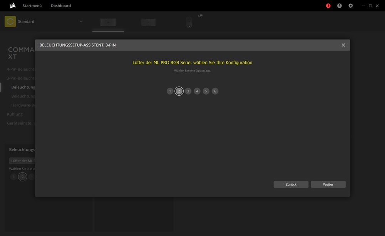Go to the Startmenü tab
The height and width of the screenshot is (236, 385).
tap(32, 6)
